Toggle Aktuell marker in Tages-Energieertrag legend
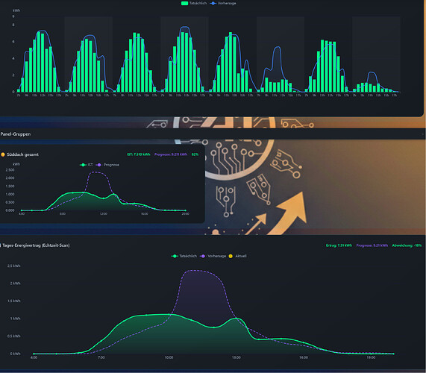This screenshot has width=426, height=373. pos(238,256)
